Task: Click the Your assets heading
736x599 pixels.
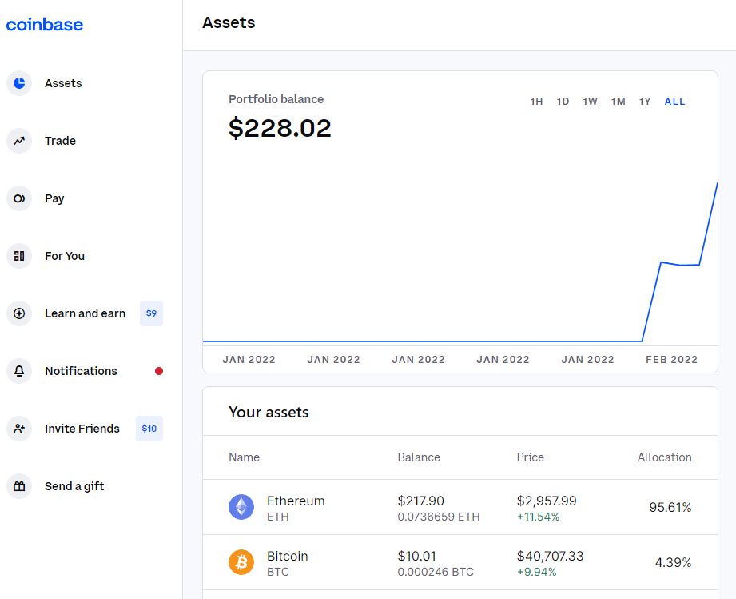Action: pyautogui.click(x=269, y=413)
